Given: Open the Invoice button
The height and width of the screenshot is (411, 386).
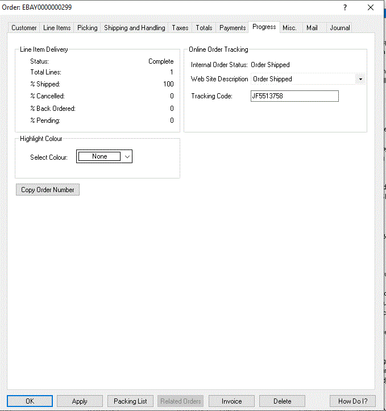Looking at the screenshot, I should [231, 401].
